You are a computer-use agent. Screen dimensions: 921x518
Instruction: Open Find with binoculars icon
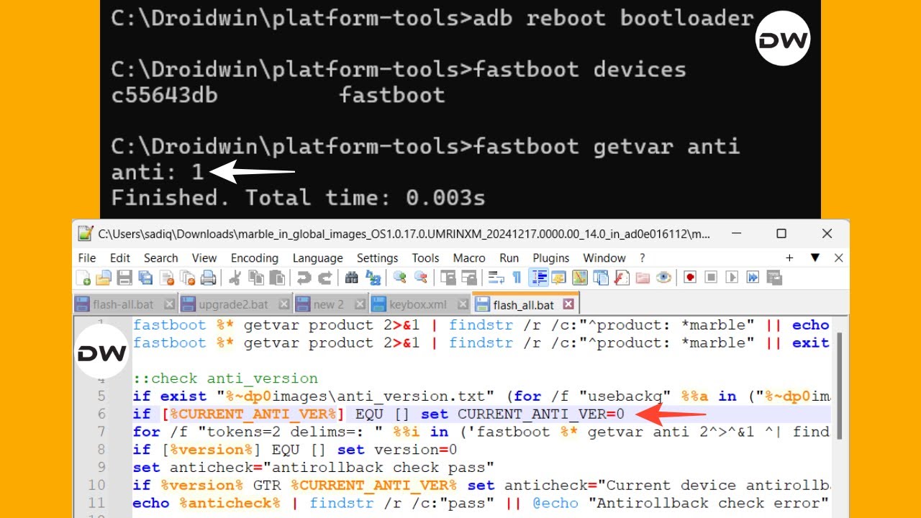coord(352,277)
